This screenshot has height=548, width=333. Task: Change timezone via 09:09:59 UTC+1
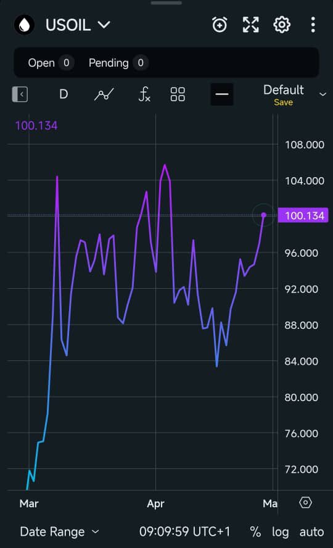tap(184, 532)
